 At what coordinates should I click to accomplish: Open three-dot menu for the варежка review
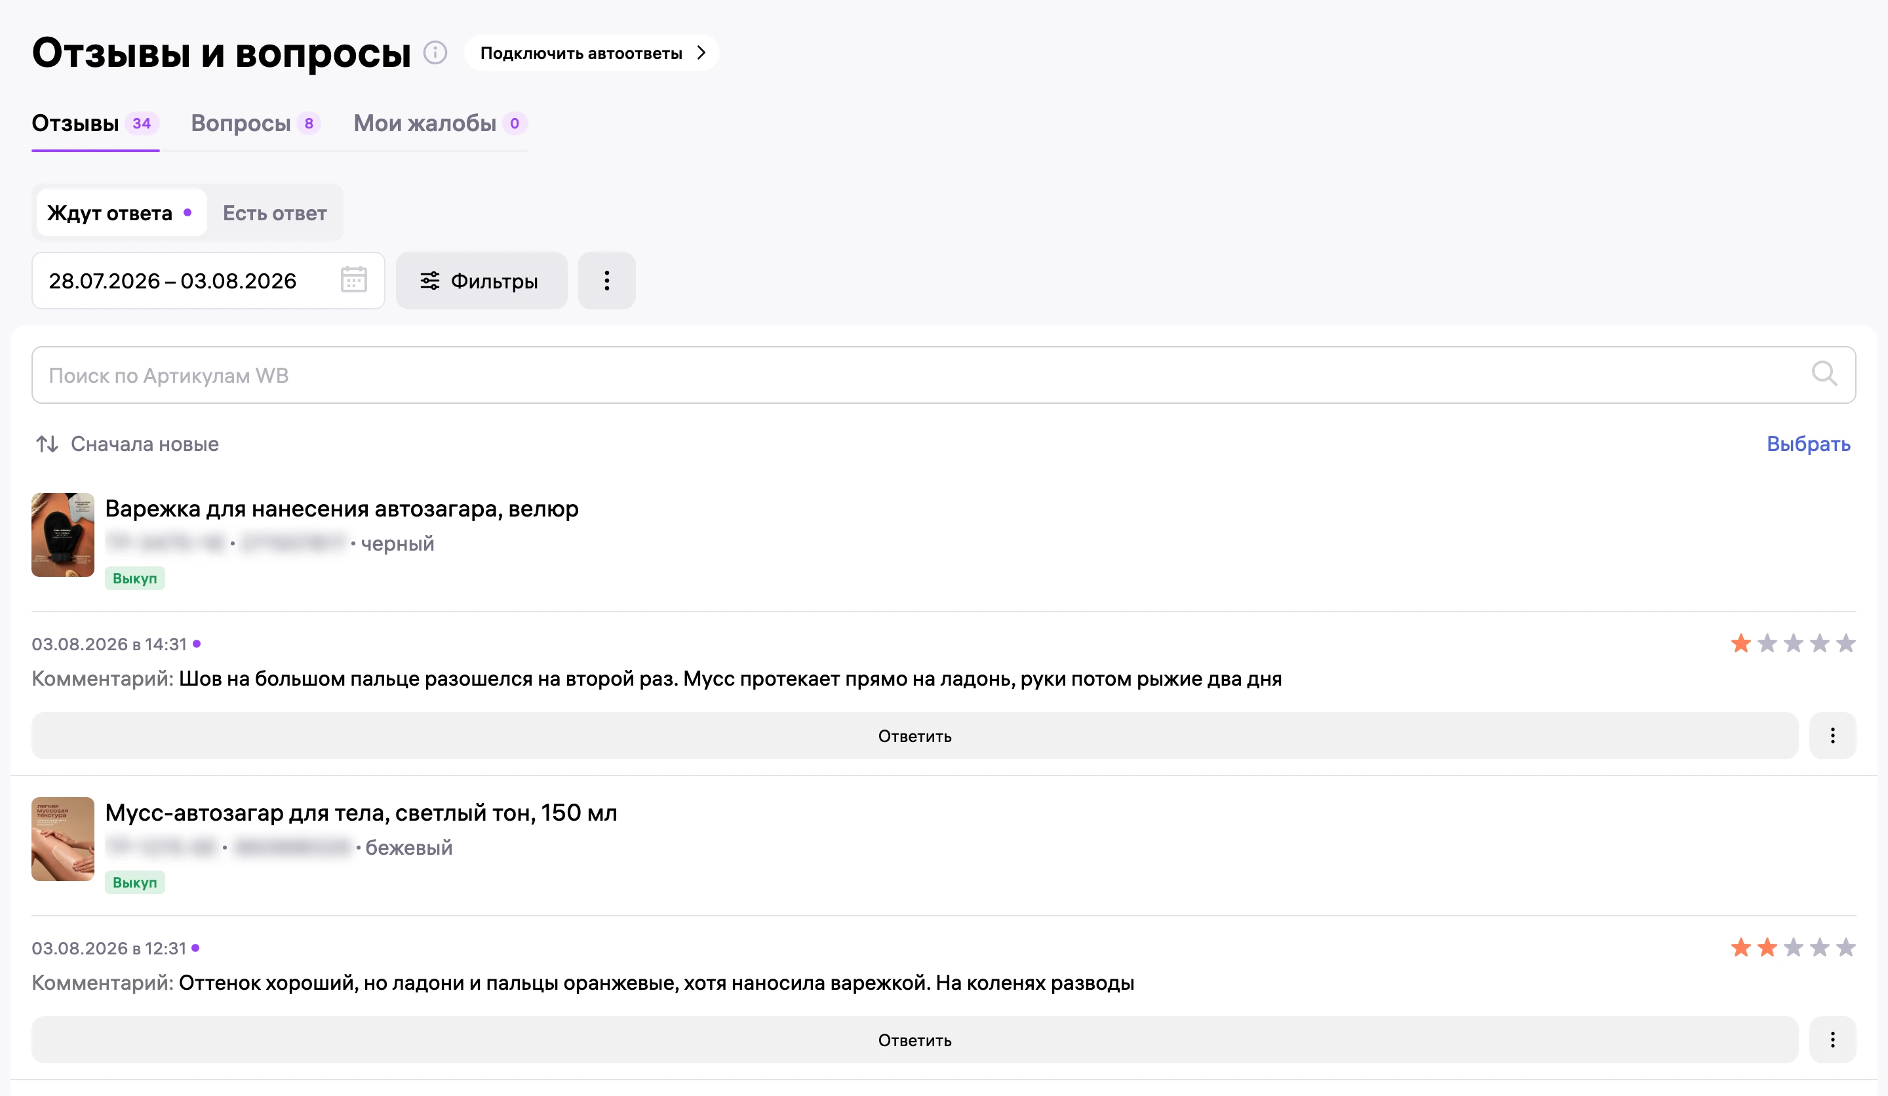[x=1832, y=735]
